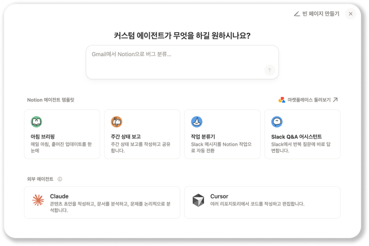Click Cursor description 여러 리포지토리에서 코드를 작성하고 편집합니다
This screenshot has height=246, width=369.
[257, 204]
